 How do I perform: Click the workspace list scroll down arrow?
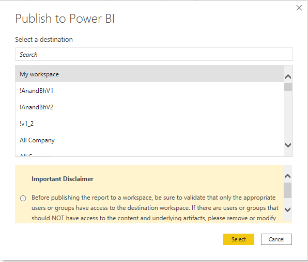[x=288, y=145]
